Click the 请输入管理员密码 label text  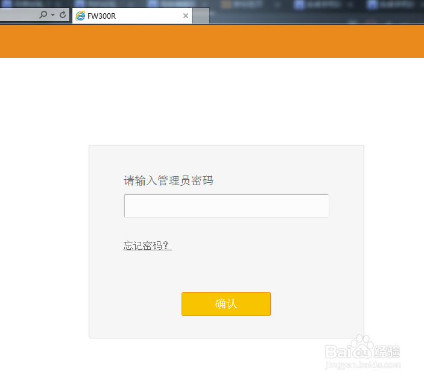(168, 180)
